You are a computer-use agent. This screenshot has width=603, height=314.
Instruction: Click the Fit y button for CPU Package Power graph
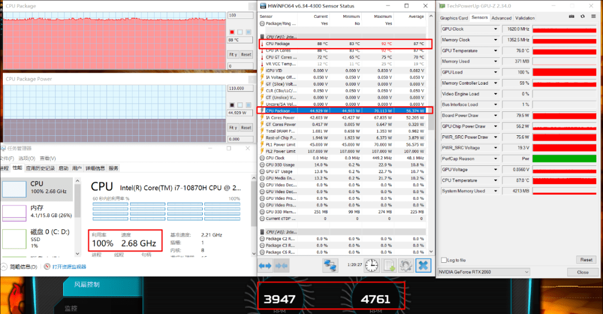pyautogui.click(x=233, y=127)
